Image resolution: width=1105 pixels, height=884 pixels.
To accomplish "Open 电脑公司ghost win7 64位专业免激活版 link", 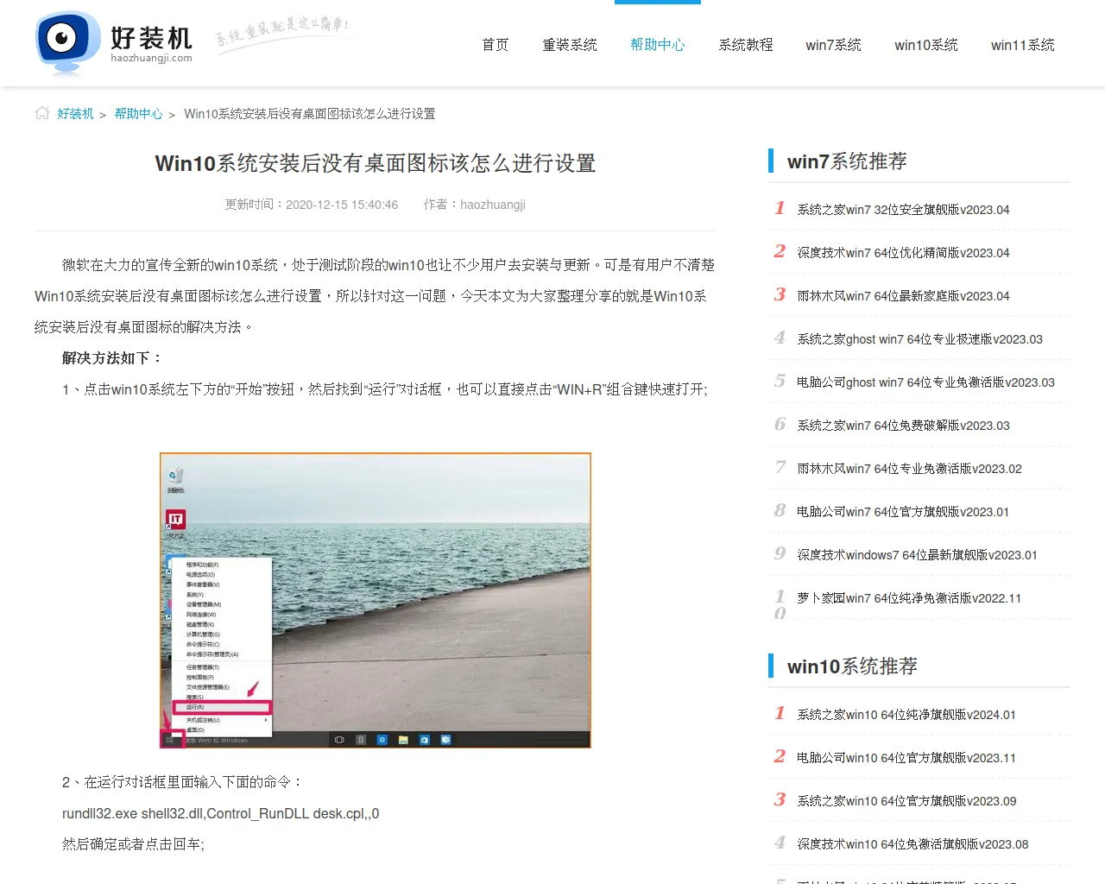I will tap(925, 382).
